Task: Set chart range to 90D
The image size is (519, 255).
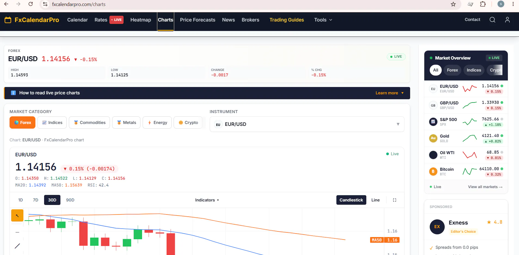Action: click(70, 200)
